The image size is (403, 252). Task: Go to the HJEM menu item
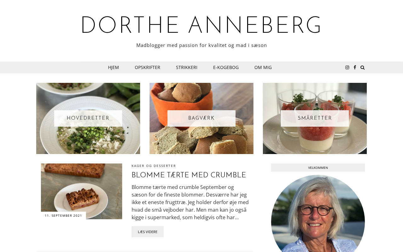[113, 67]
